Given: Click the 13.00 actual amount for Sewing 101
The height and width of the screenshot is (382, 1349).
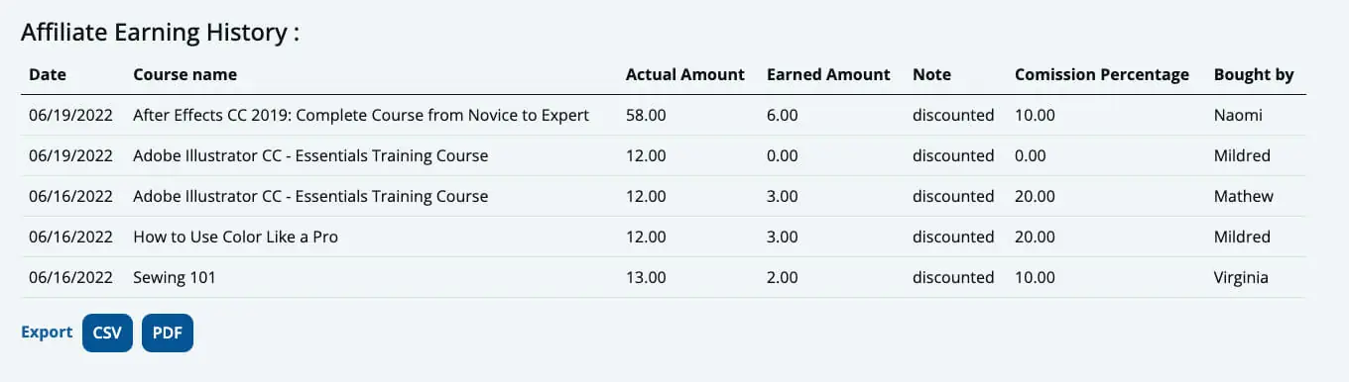Looking at the screenshot, I should click(646, 277).
